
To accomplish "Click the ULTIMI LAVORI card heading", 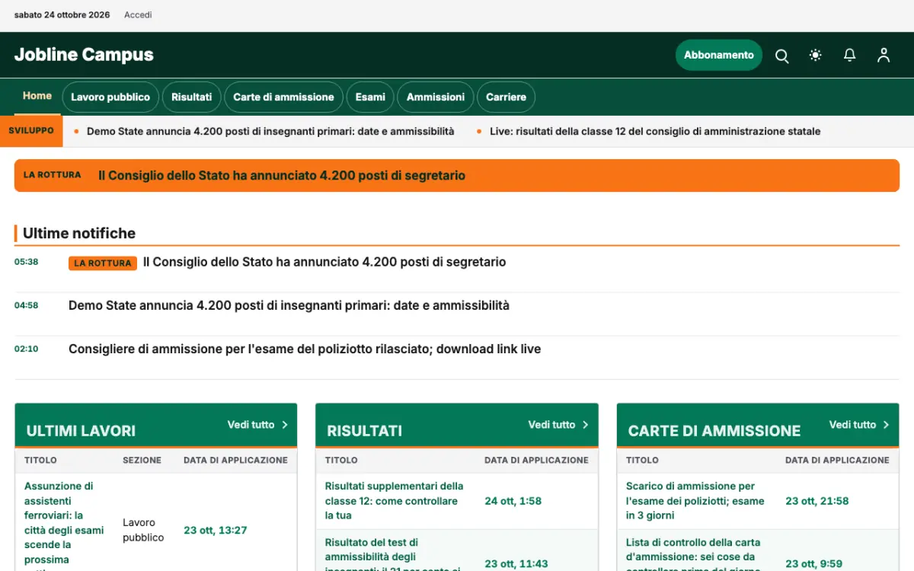I will [81, 431].
